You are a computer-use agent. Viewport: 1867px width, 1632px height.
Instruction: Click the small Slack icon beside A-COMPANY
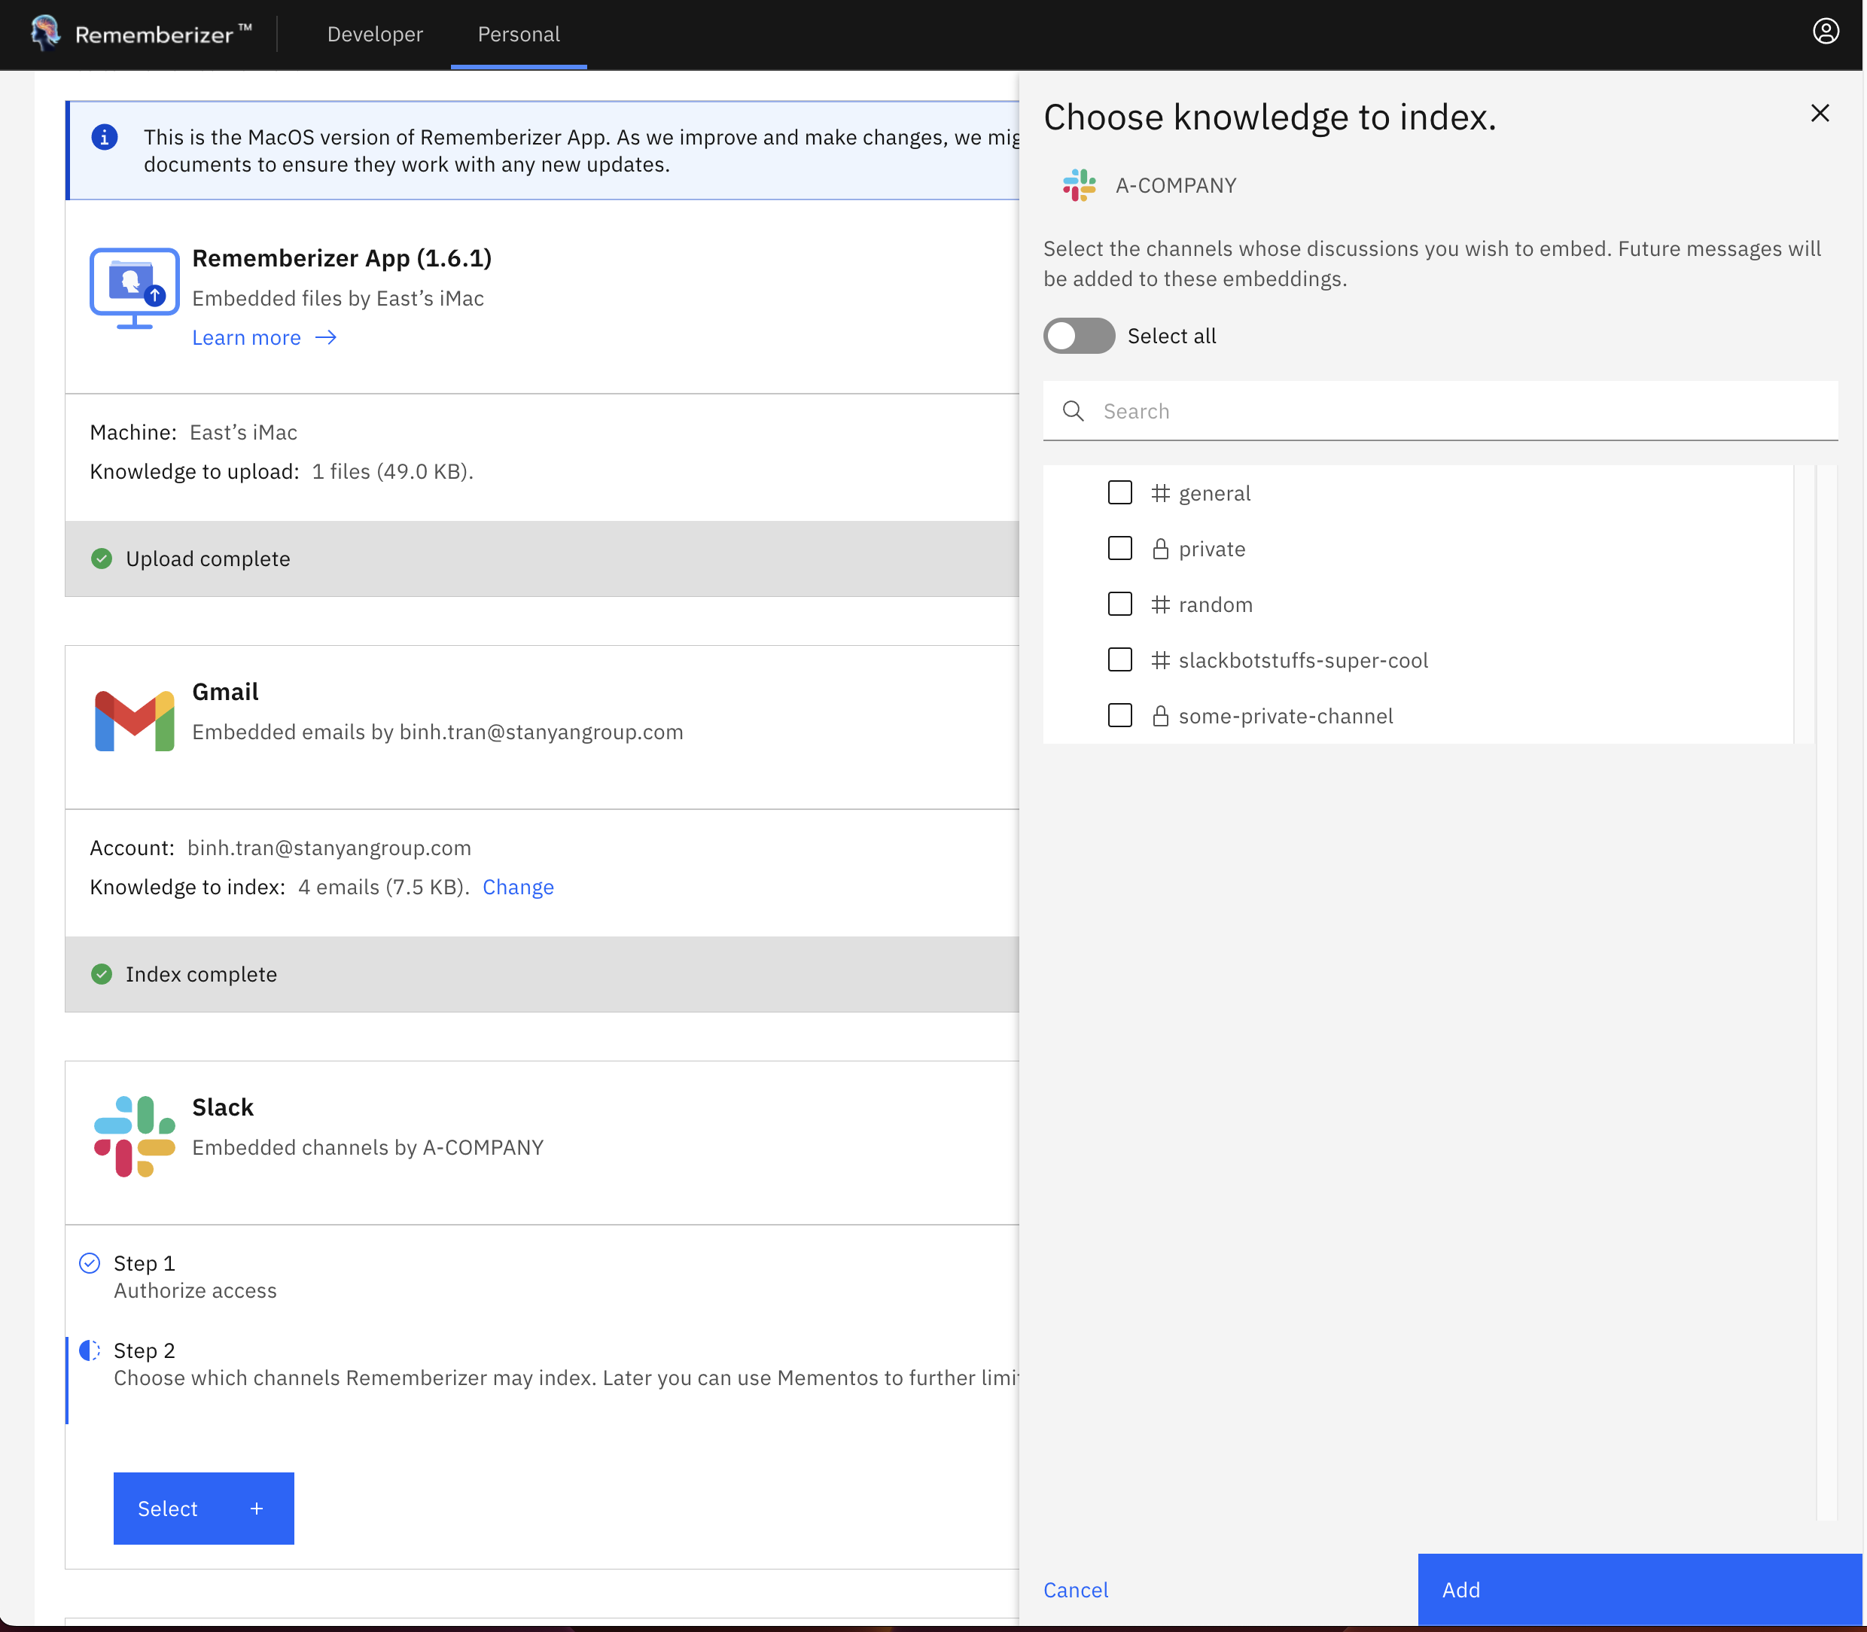pos(1080,186)
